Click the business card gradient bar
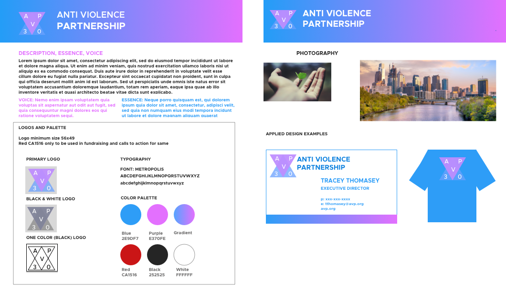 pyautogui.click(x=331, y=219)
